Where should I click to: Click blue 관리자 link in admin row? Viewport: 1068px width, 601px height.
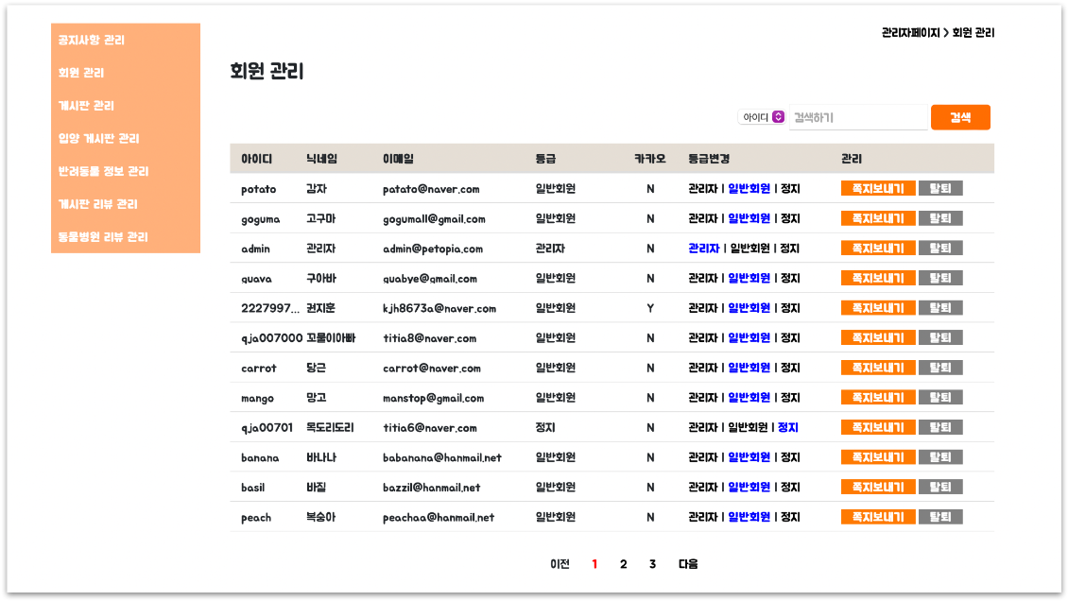coord(703,249)
